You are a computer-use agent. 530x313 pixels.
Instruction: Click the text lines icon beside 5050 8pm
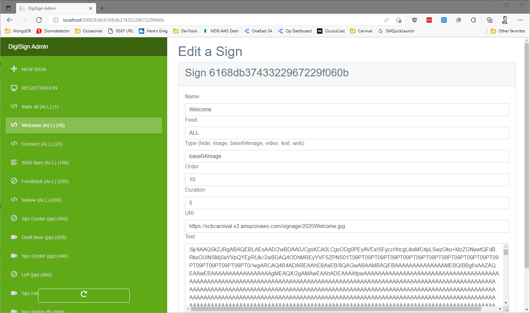tap(14, 162)
